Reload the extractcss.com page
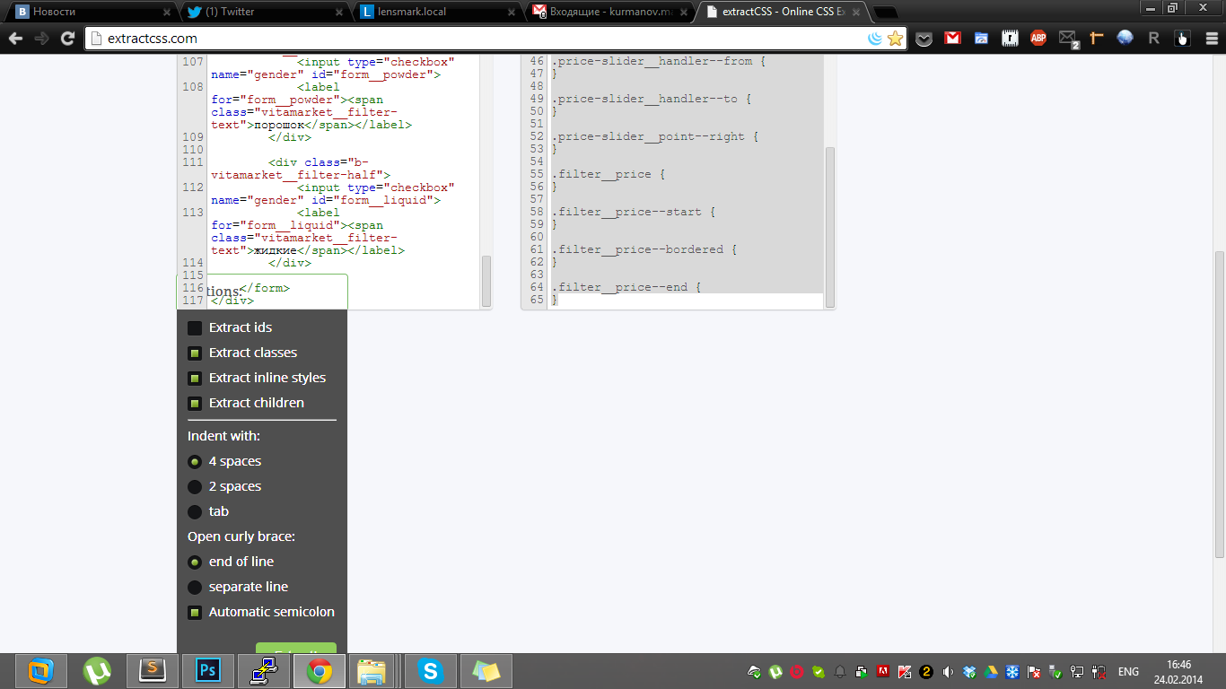 pyautogui.click(x=67, y=39)
